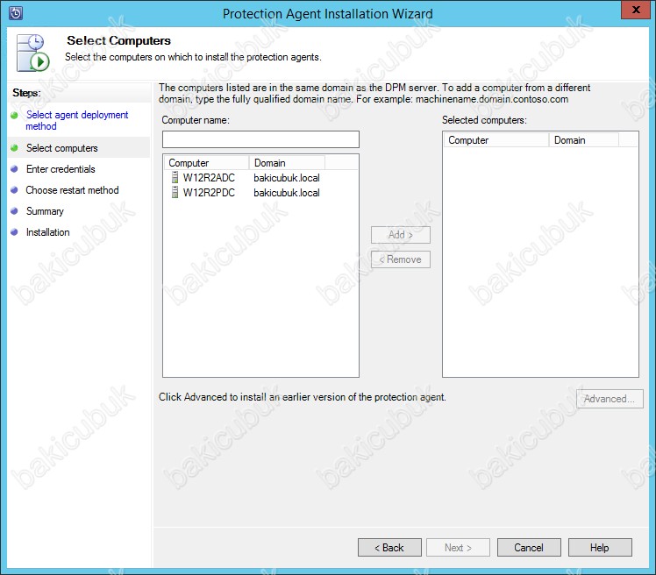Screen dimensions: 656x575
Task: Click the server icon next to W12R2PDC
Action: coord(175,192)
